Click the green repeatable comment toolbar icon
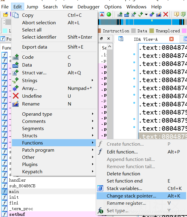The width and height of the screenshot is (187, 217). coord(183,14)
